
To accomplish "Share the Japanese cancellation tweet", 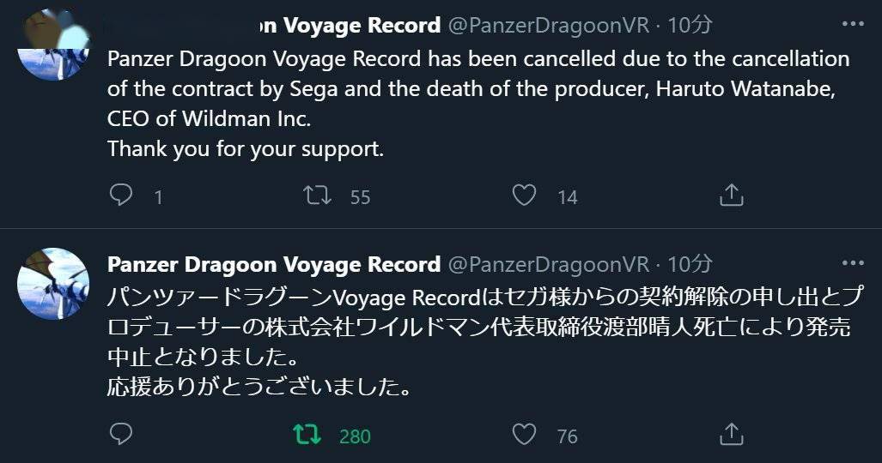I will pos(731,435).
